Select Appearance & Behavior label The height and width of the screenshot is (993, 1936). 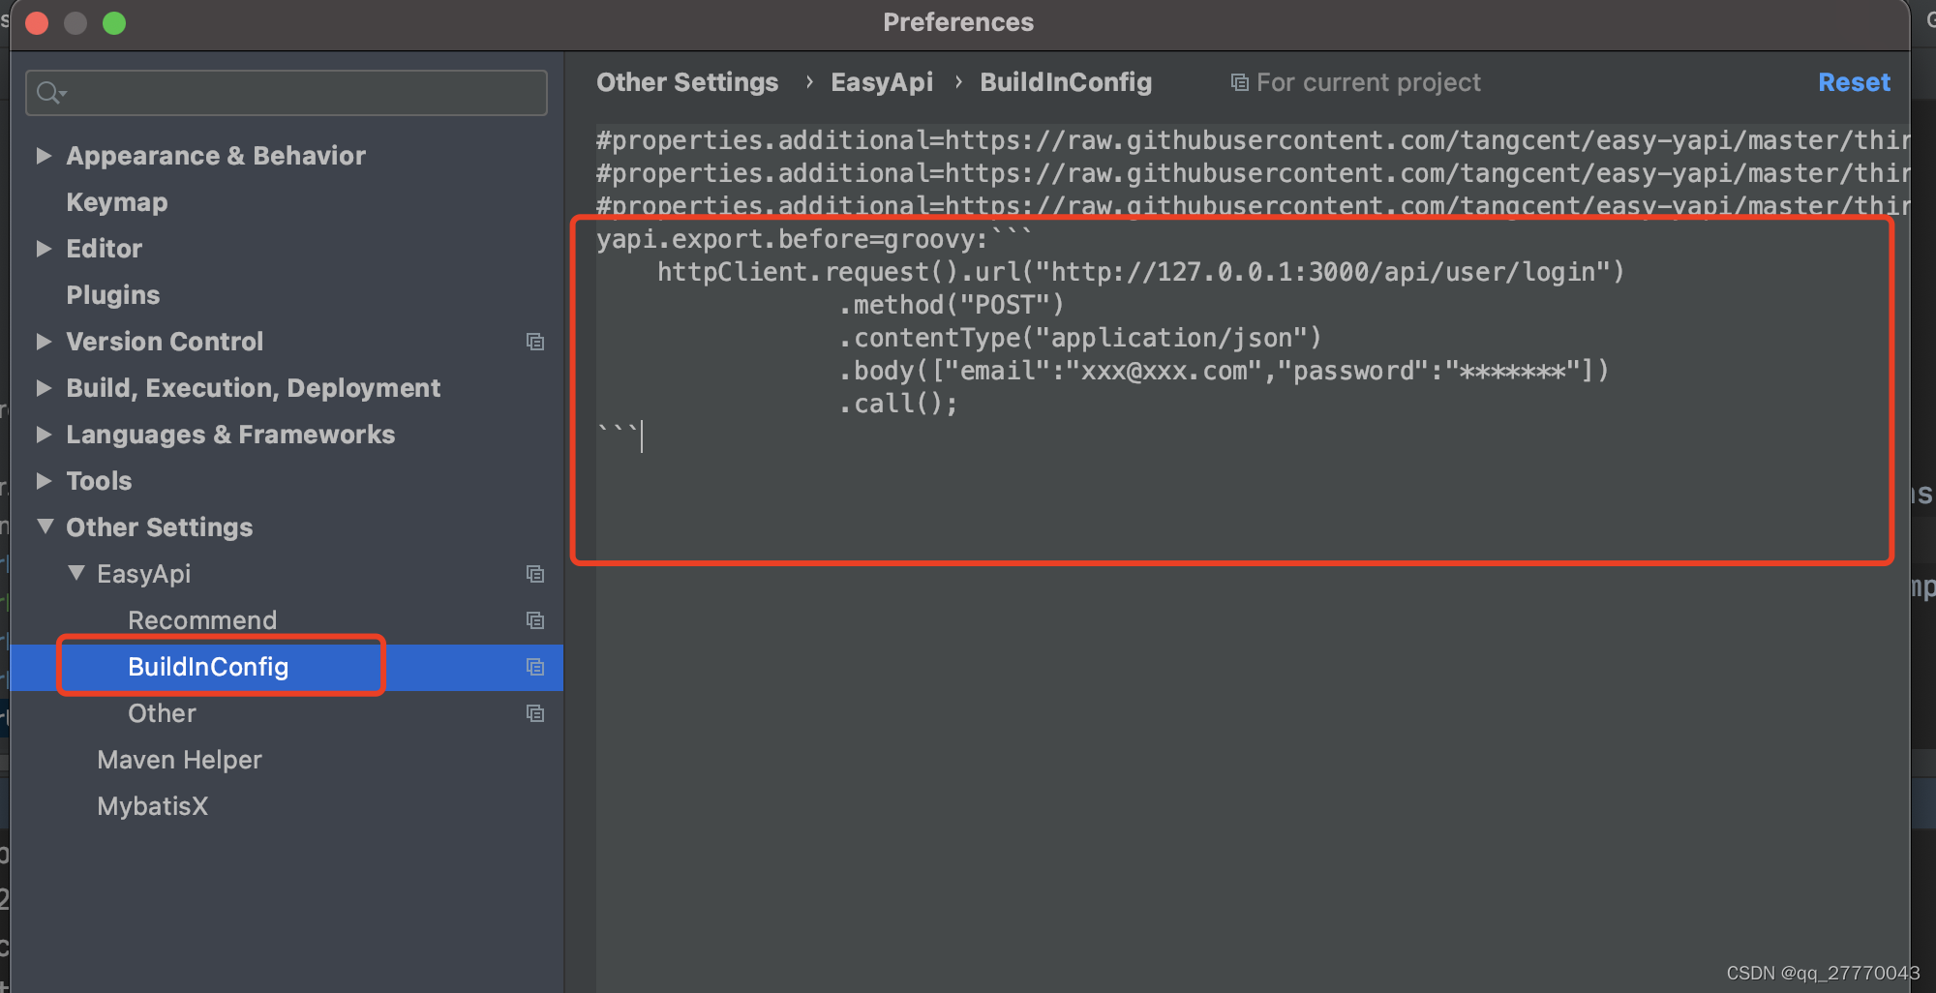pos(216,156)
